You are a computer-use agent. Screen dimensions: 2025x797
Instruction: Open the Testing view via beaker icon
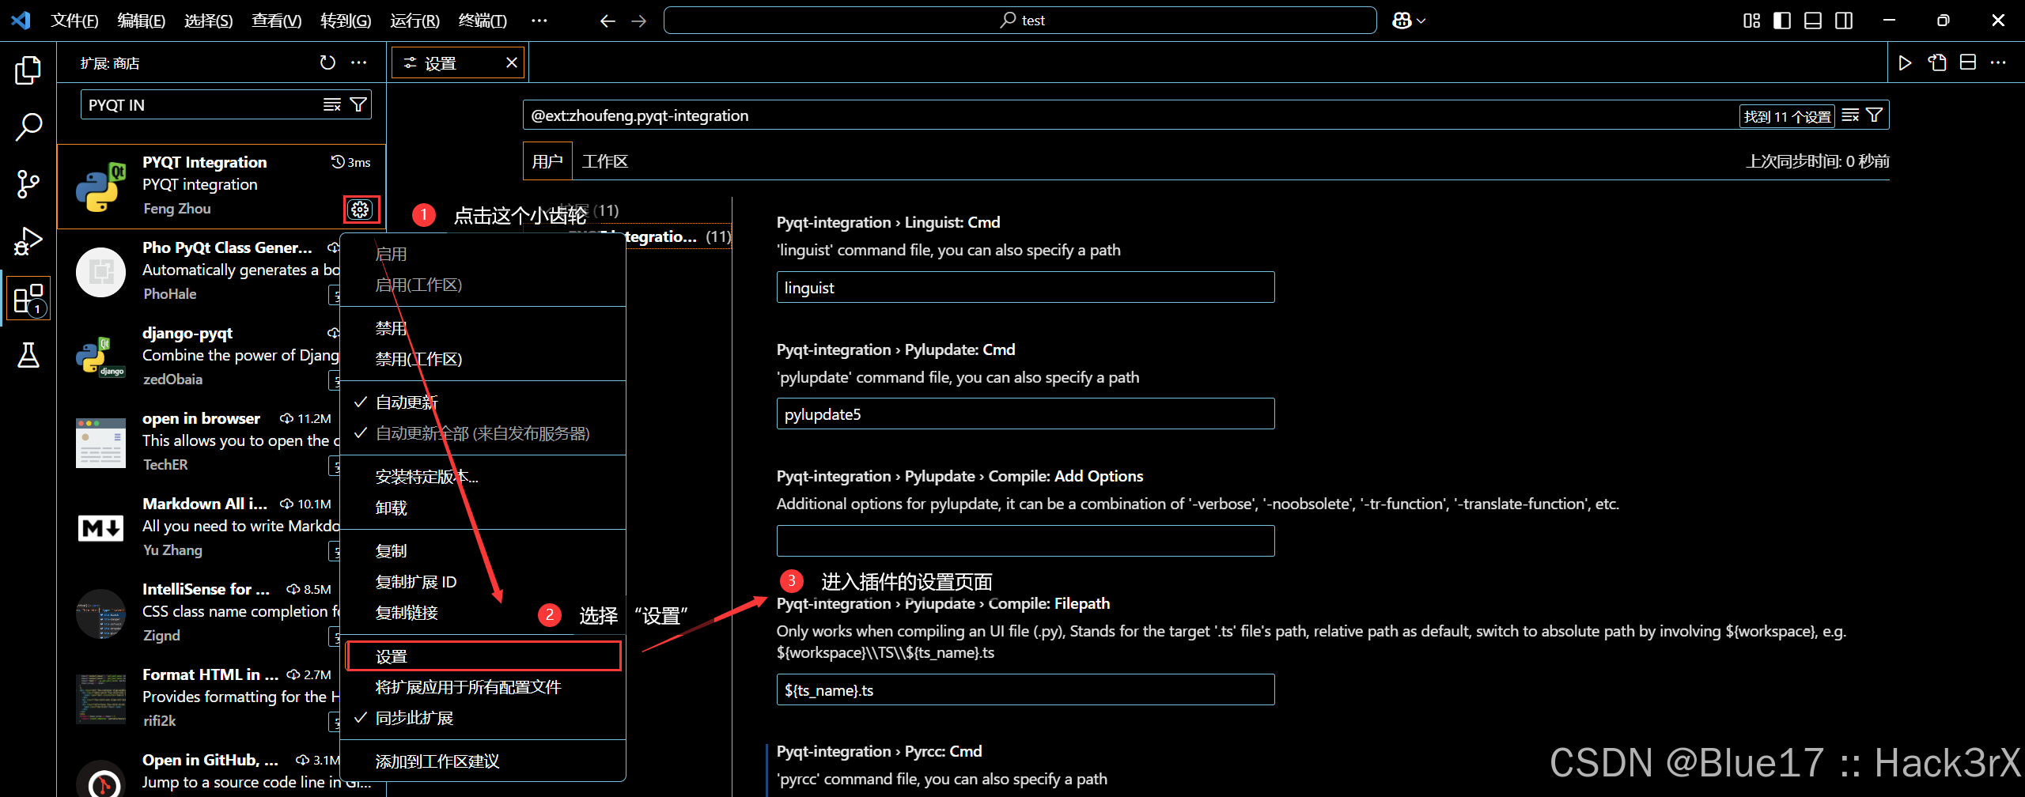28,356
